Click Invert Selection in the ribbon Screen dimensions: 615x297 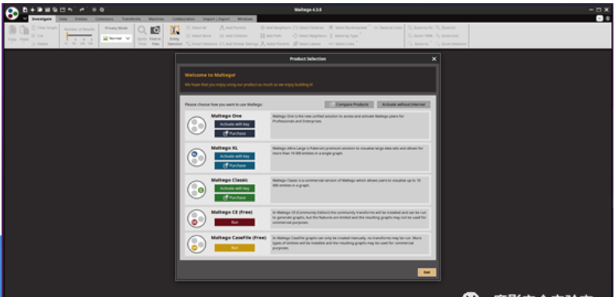point(202,44)
